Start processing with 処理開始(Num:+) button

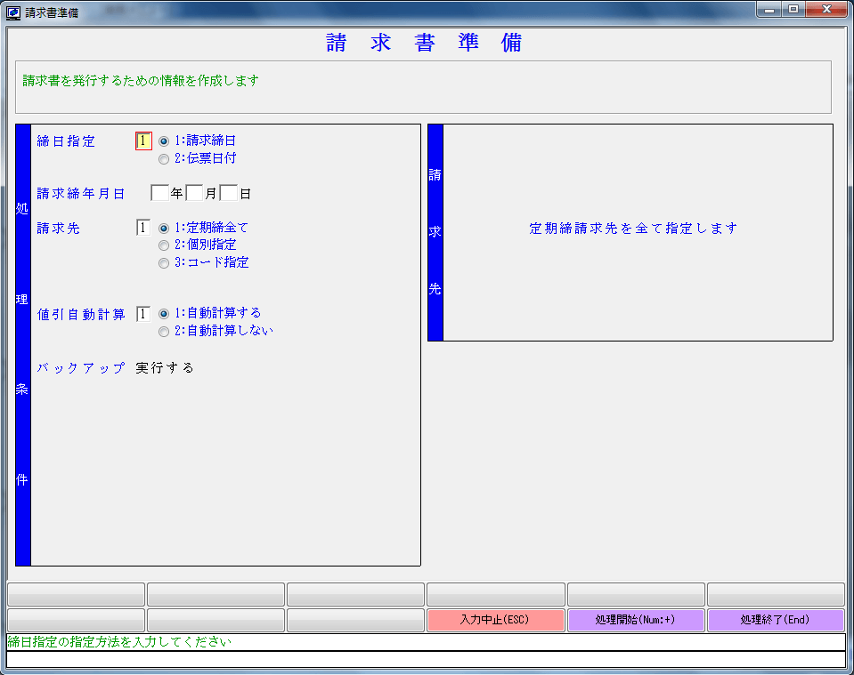tap(636, 620)
